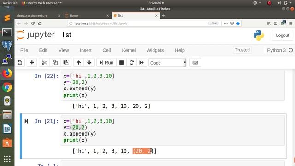Click the Run button in toolbar
This screenshot has width=295, height=166.
pyautogui.click(x=106, y=63)
